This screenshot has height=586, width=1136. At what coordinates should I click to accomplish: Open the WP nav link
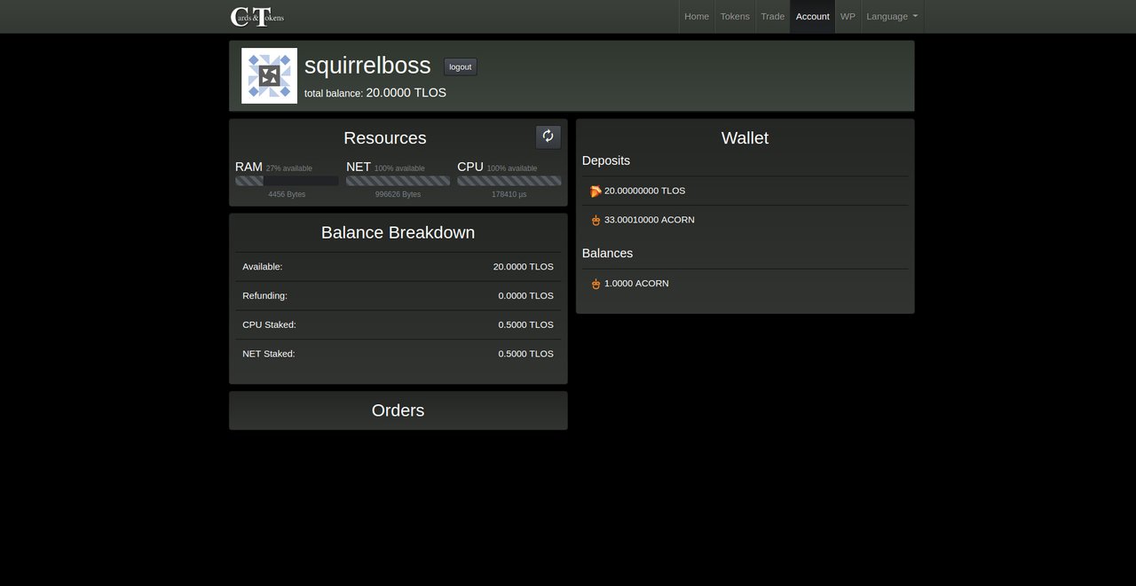pyautogui.click(x=848, y=16)
